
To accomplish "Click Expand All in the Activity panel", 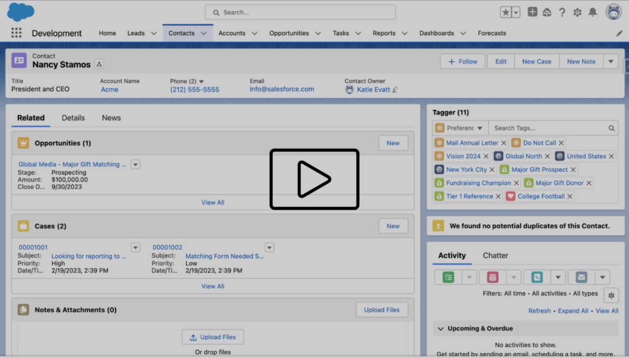I will coord(573,311).
